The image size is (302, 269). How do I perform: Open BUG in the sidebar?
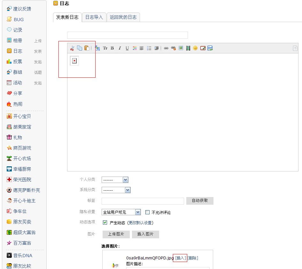click(x=19, y=20)
